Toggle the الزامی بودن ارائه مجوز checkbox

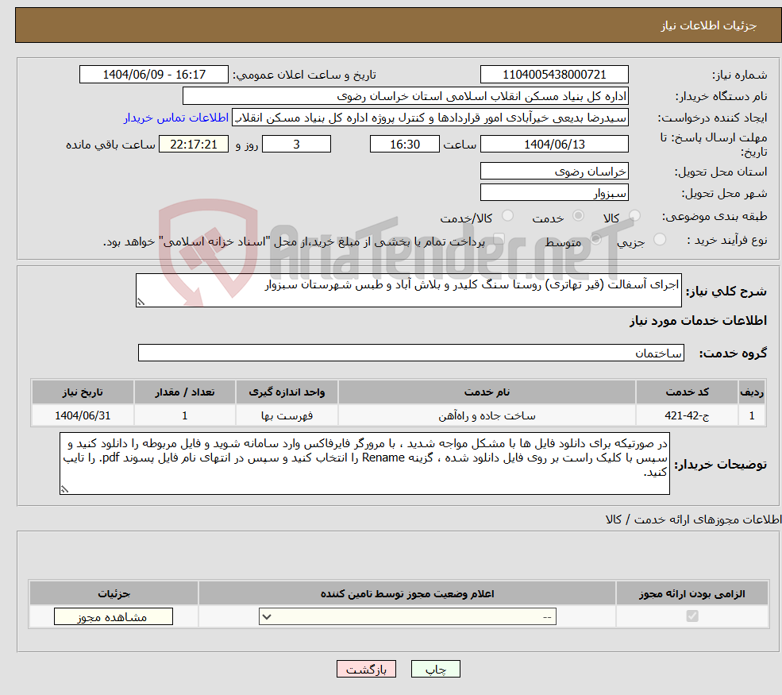(x=694, y=616)
